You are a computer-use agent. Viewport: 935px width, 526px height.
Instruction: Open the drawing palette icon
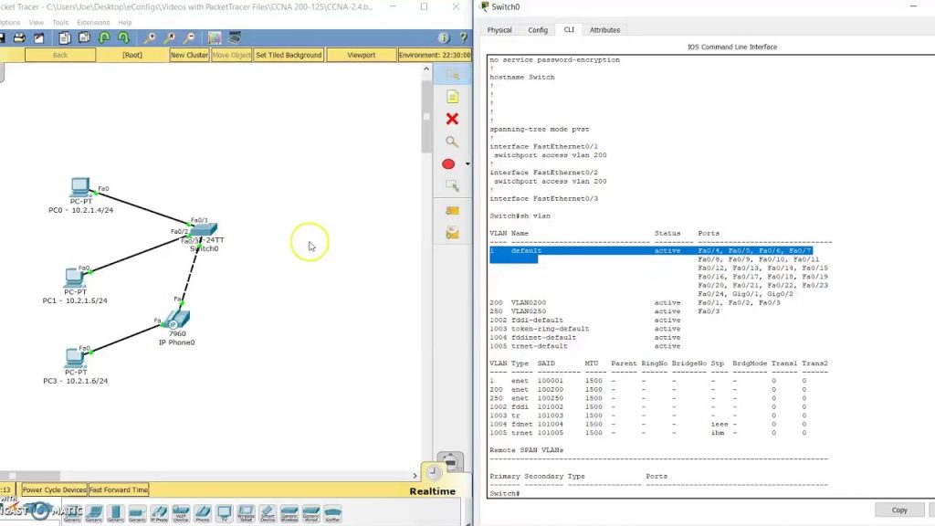[x=215, y=38]
